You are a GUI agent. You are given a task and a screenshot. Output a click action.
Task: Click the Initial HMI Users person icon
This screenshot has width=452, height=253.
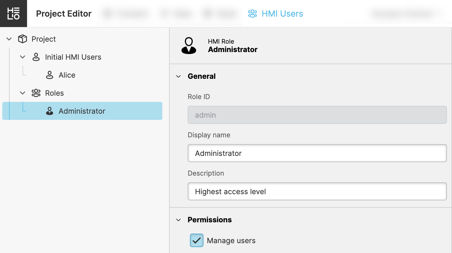coord(36,57)
